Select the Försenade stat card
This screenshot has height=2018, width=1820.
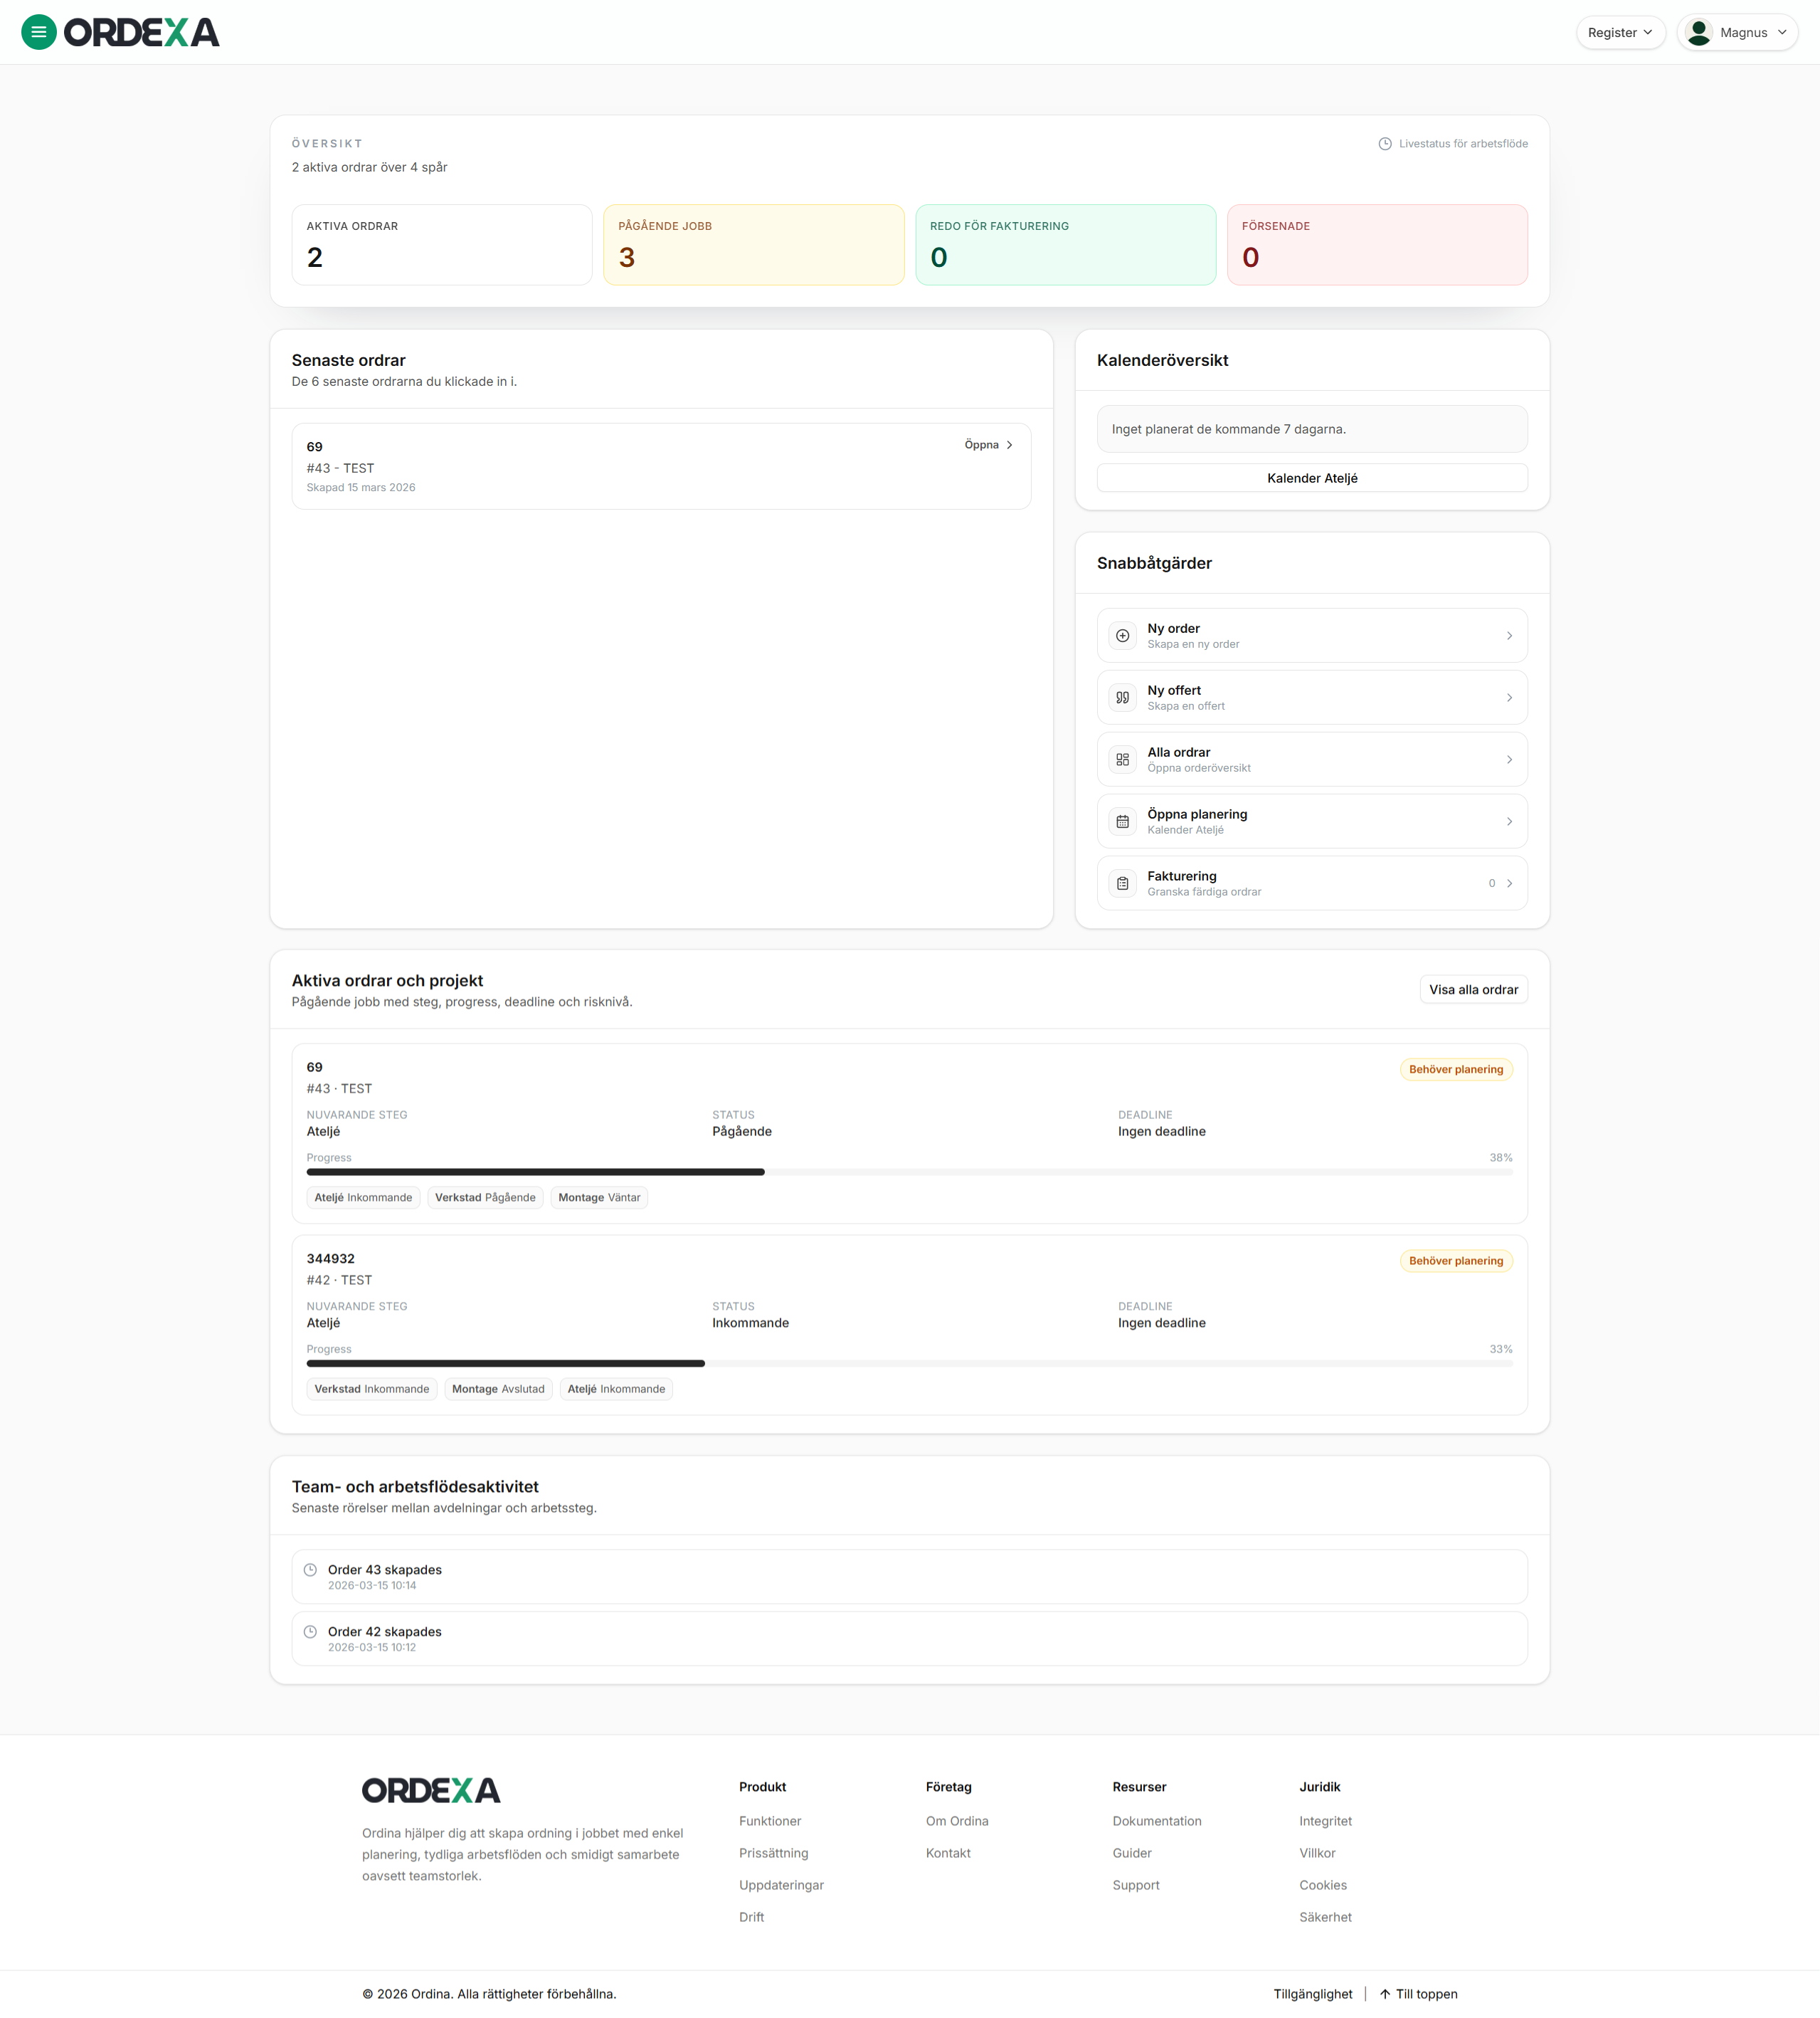click(x=1377, y=245)
